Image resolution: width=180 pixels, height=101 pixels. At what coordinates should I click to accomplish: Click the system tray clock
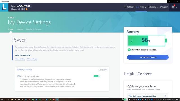(173, 100)
